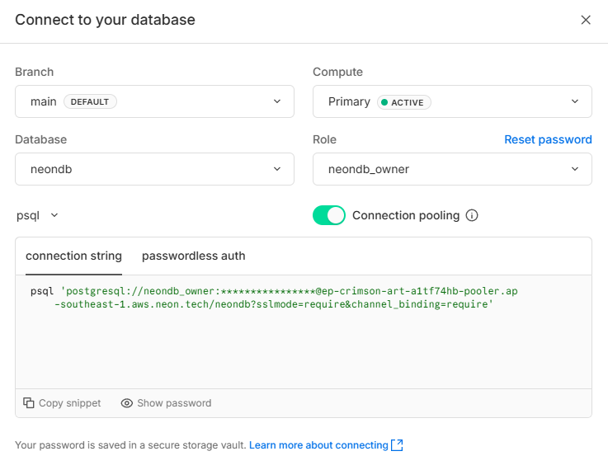Click the external link icon after Learn more
Viewport: 608px width, 470px height.
click(397, 445)
